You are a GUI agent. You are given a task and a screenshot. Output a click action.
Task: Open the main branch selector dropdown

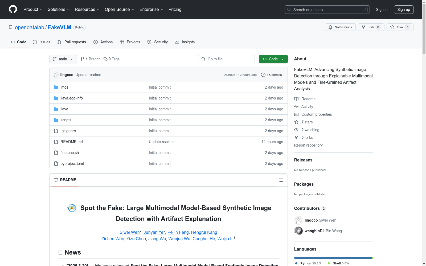point(63,59)
